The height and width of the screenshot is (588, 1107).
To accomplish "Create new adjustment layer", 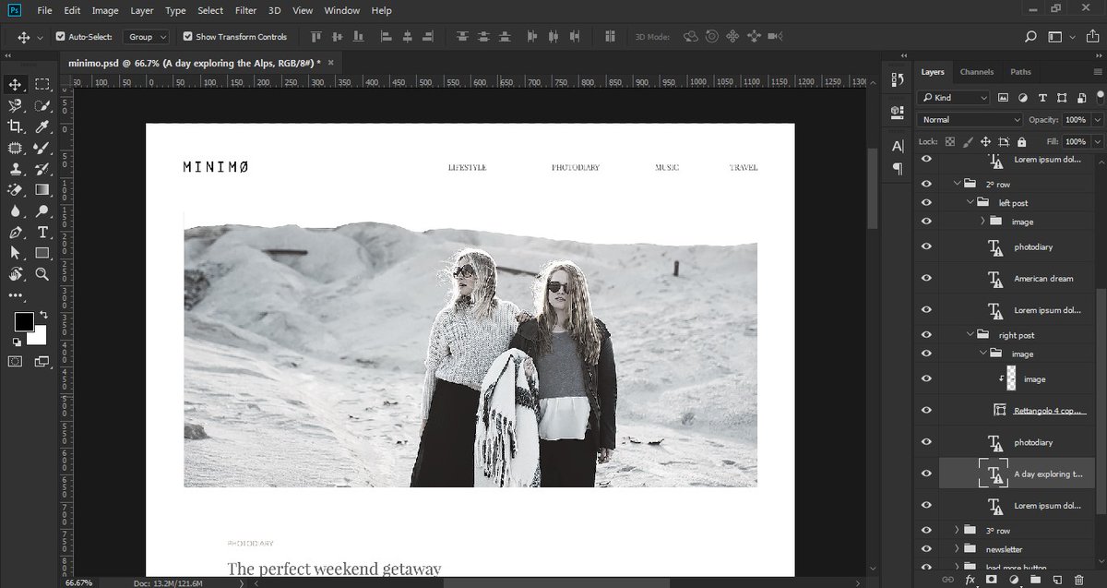I will pos(1013,580).
